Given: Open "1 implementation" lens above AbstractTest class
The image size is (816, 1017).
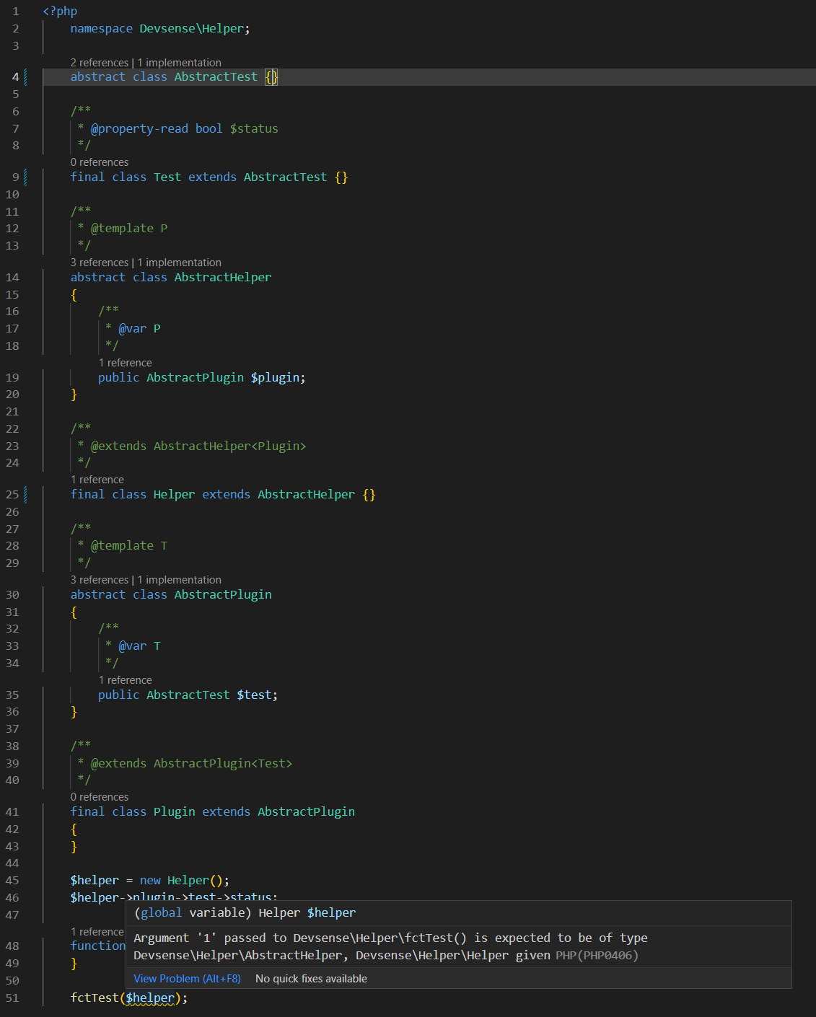Looking at the screenshot, I should coord(180,63).
